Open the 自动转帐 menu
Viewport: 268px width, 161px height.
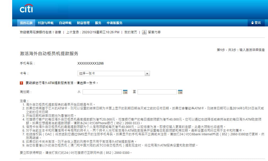pos(65,23)
